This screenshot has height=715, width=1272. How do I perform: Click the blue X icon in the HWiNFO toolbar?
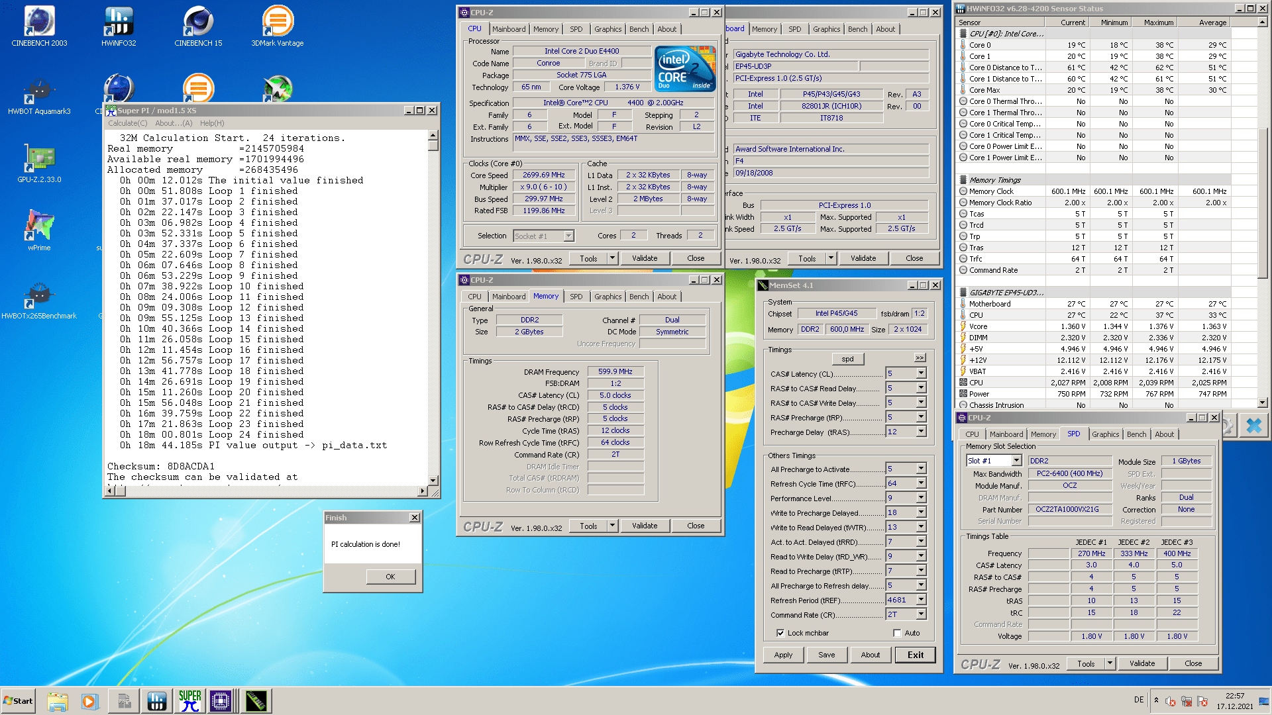(1253, 426)
